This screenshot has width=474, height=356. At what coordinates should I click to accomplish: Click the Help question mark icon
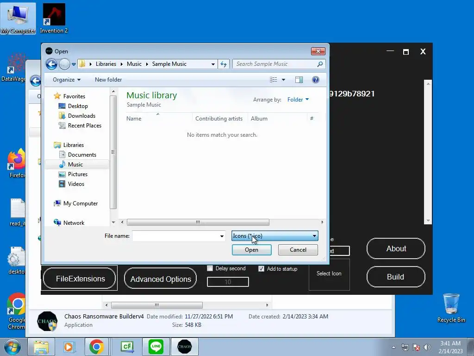[316, 80]
